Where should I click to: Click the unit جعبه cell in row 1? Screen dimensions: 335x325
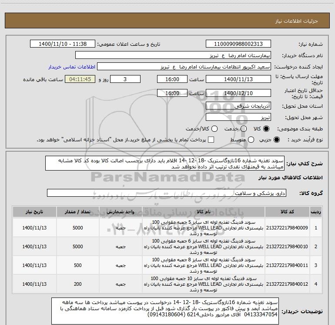point(121,228)
